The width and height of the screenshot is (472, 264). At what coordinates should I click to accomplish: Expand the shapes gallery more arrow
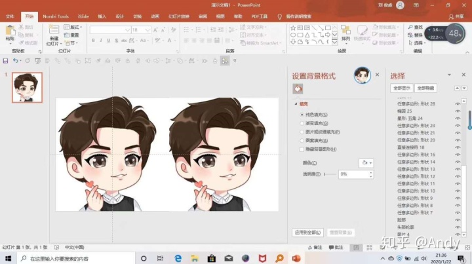[334, 42]
